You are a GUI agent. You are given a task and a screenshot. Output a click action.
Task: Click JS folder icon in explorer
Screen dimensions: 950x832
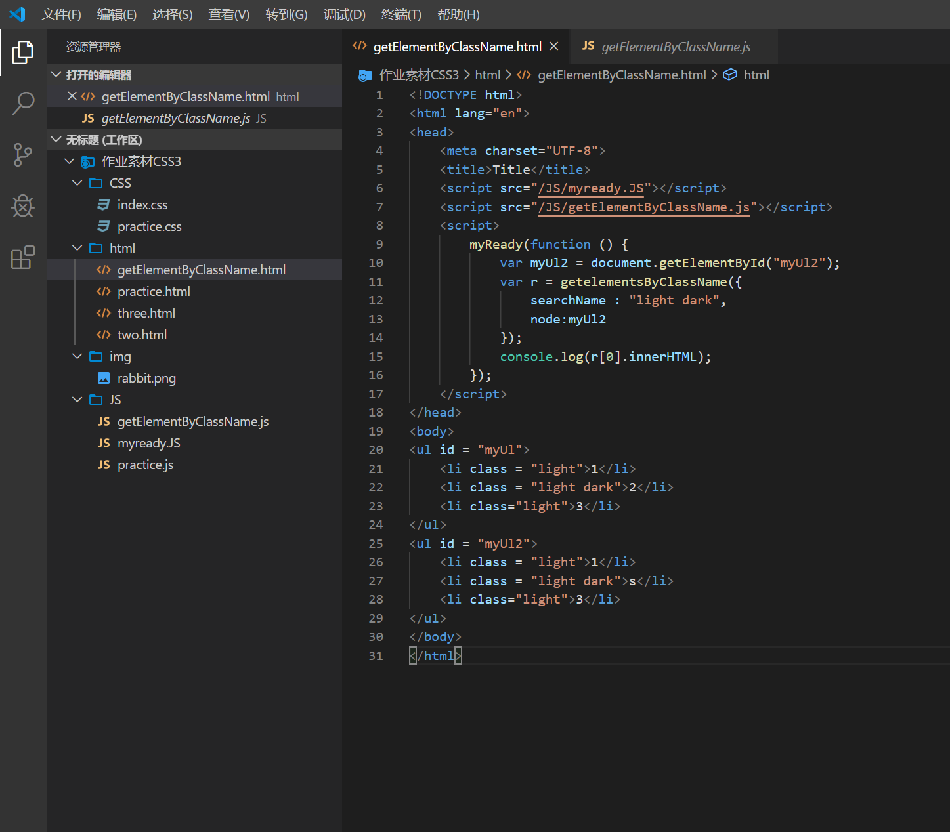(96, 400)
